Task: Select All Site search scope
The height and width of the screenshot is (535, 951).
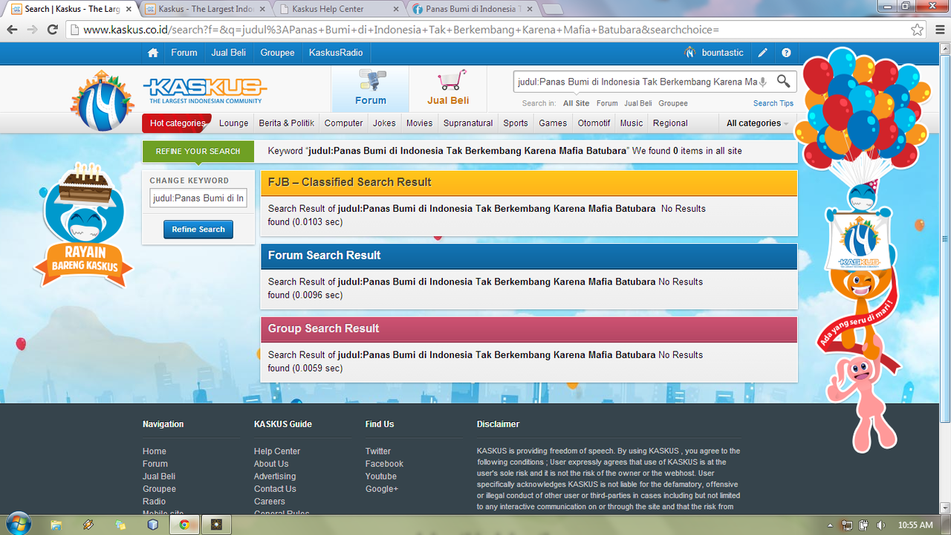Action: tap(577, 103)
